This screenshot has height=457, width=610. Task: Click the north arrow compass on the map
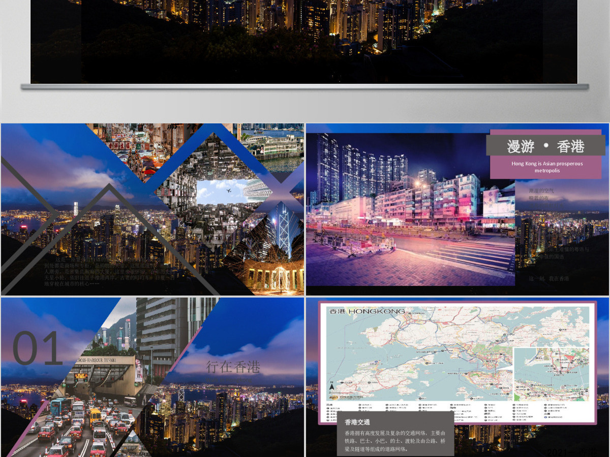pyautogui.click(x=331, y=387)
